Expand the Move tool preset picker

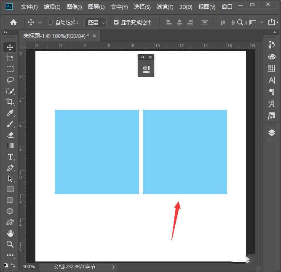(x=40, y=22)
